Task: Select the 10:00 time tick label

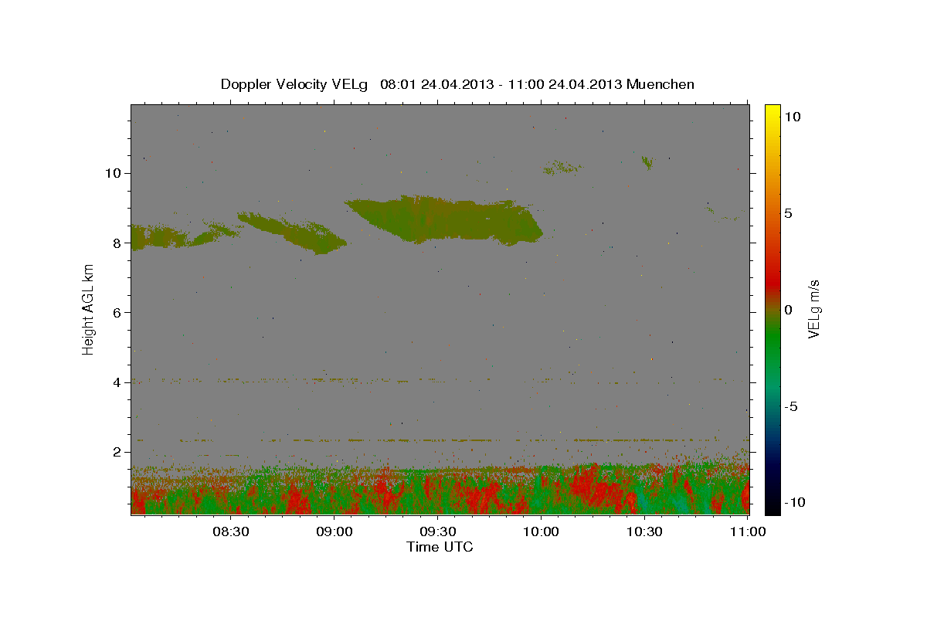Action: coord(541,531)
